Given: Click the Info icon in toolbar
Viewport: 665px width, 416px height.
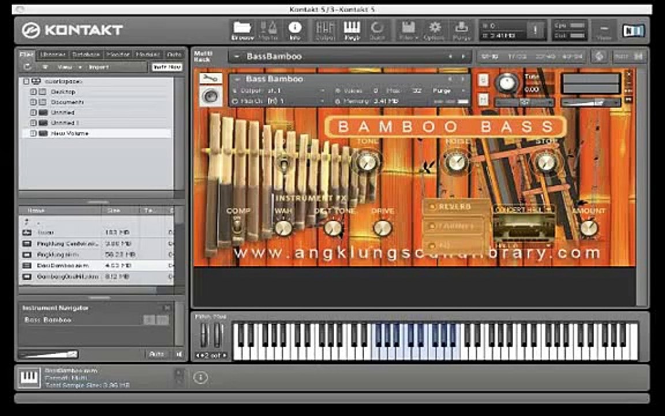Looking at the screenshot, I should [295, 31].
